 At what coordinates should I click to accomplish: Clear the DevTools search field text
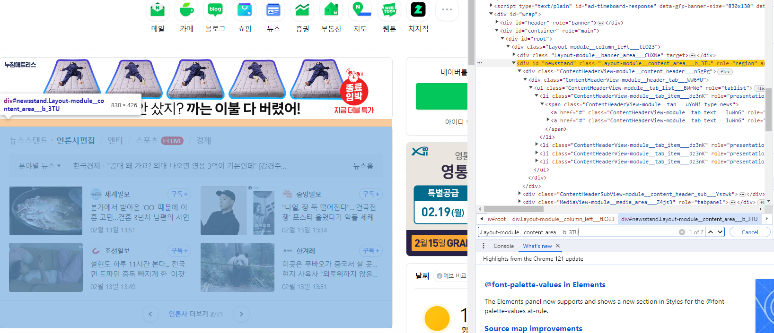[682, 232]
